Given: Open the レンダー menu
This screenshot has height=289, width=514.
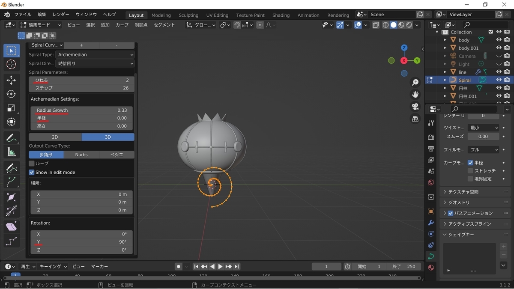Looking at the screenshot, I should point(61,15).
